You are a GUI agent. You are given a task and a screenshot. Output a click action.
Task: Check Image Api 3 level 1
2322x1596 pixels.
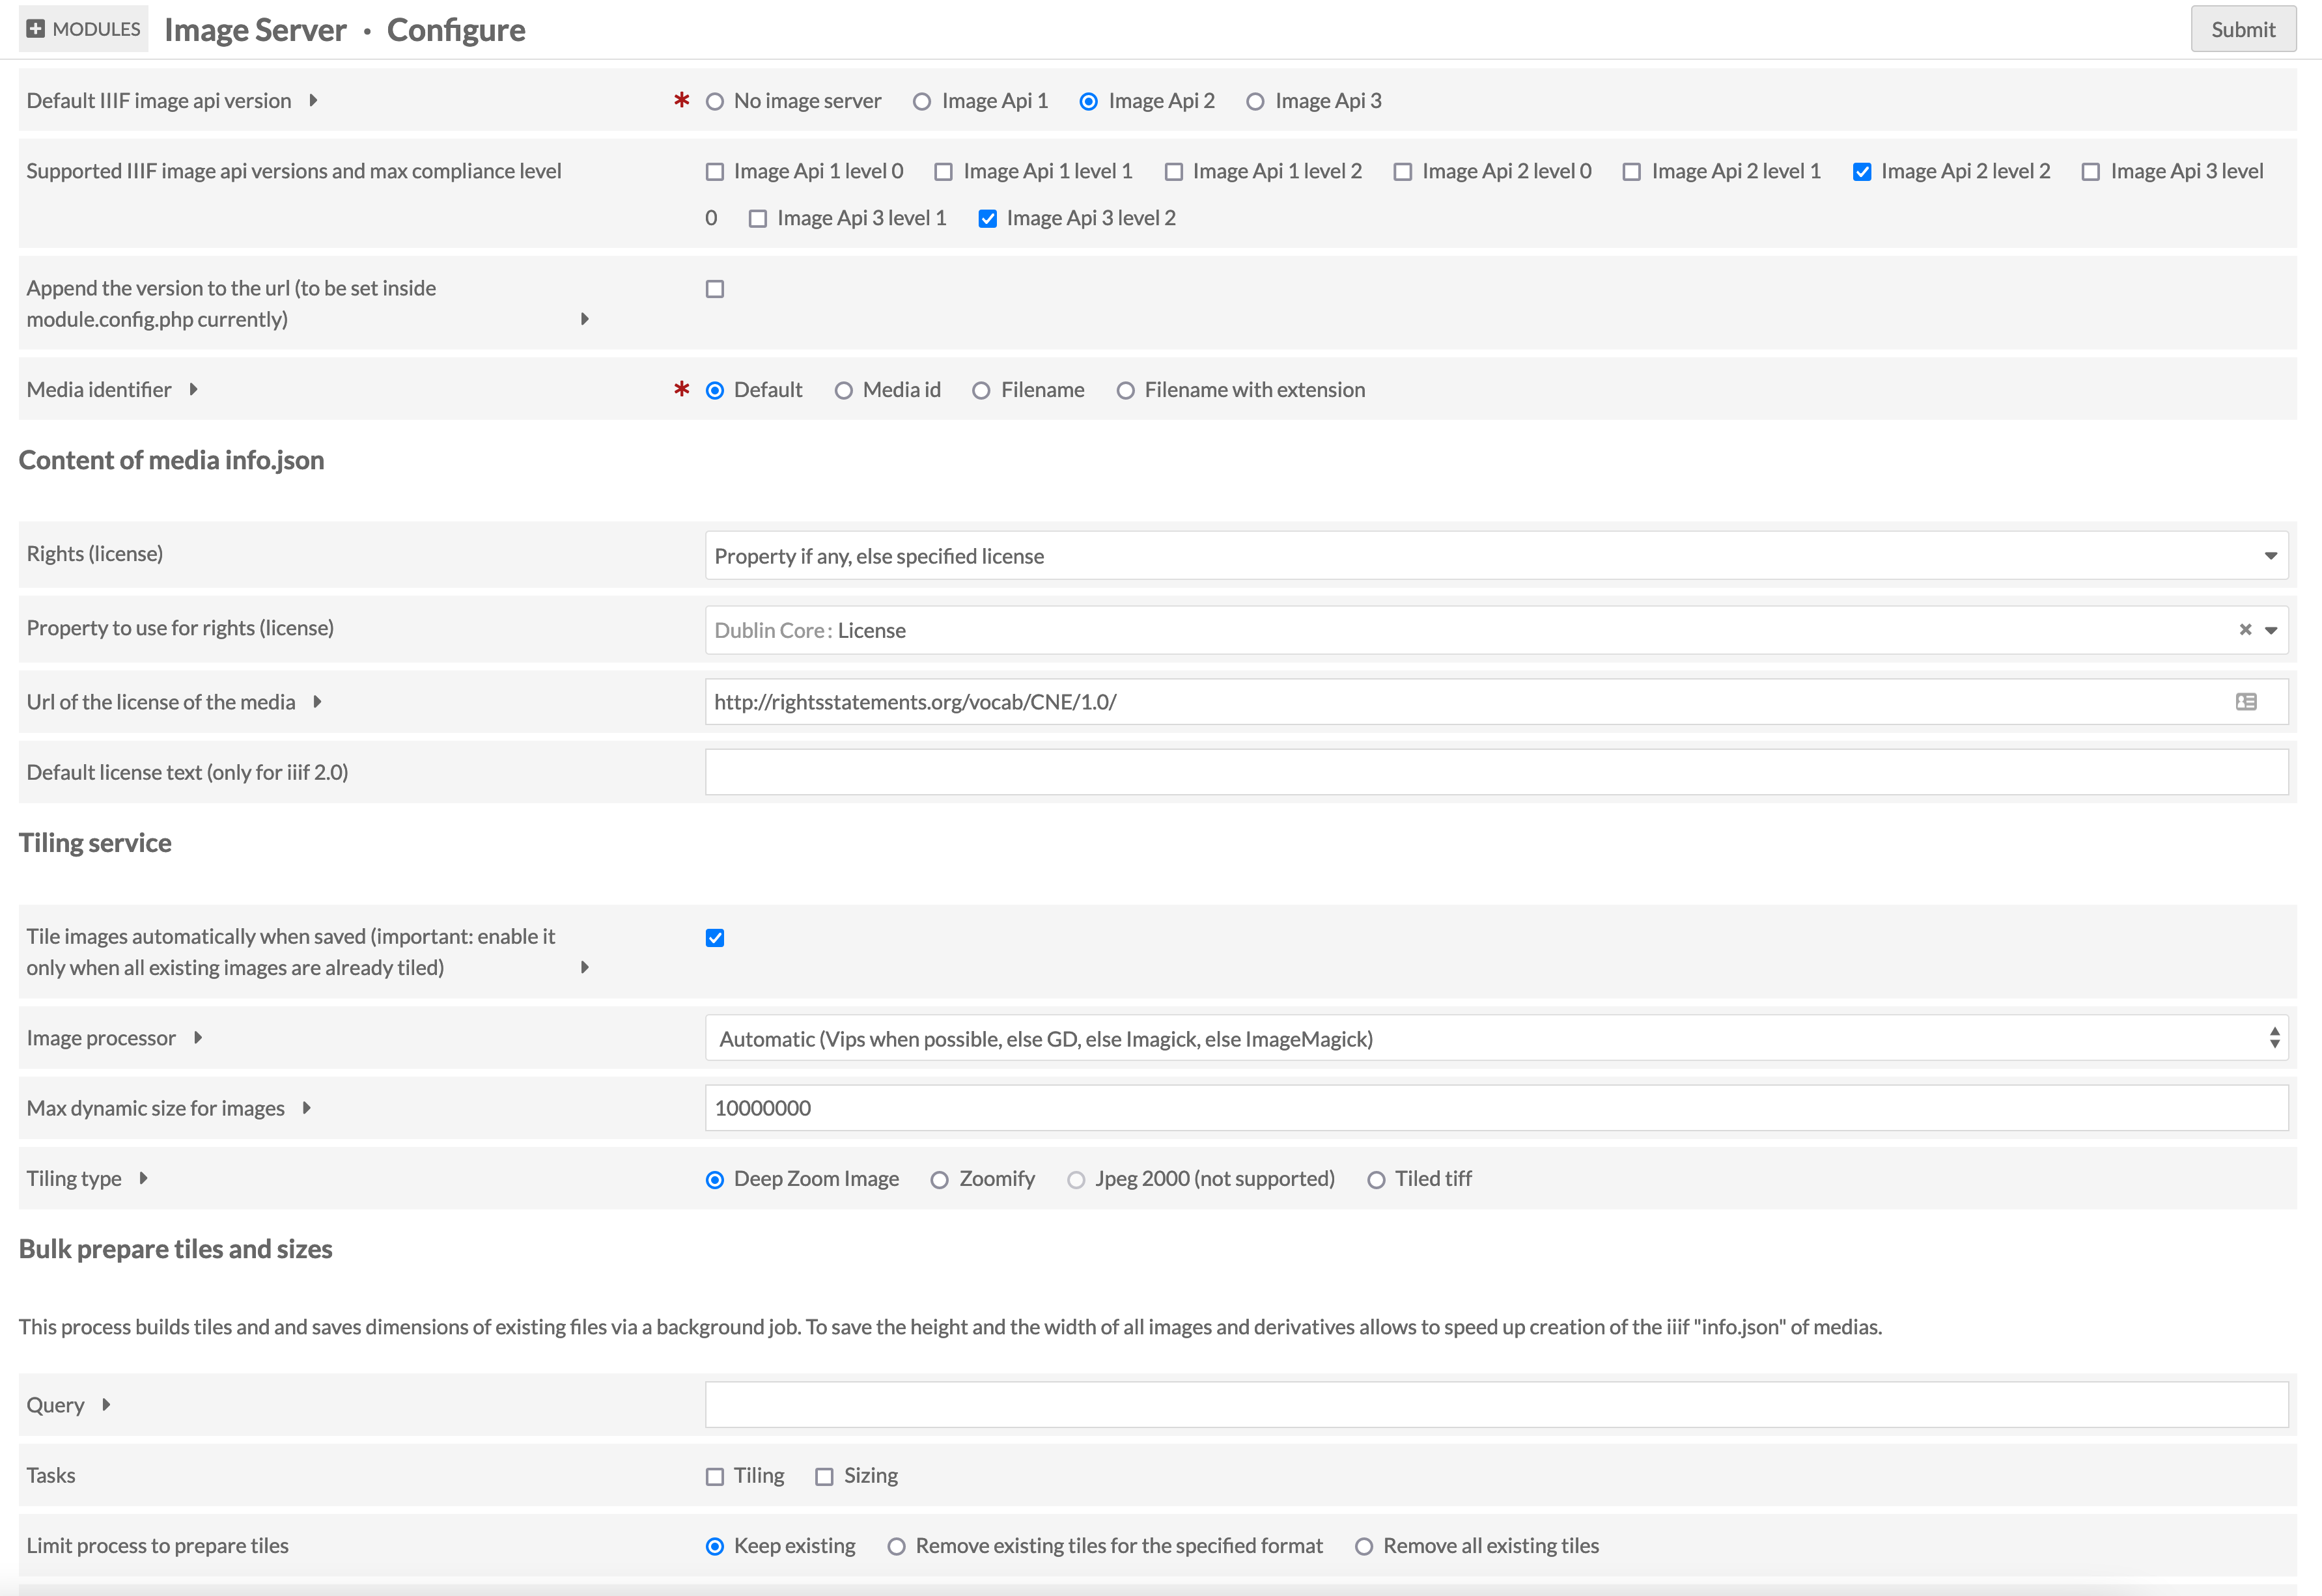[x=759, y=219]
